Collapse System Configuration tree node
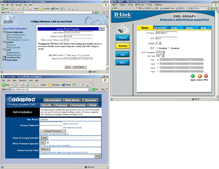 3,32
